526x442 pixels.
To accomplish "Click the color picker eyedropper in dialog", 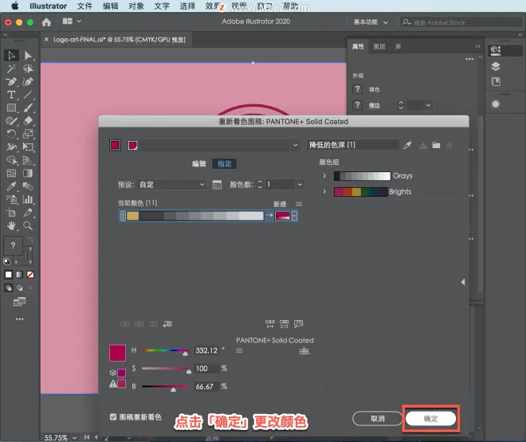I will pyautogui.click(x=407, y=145).
